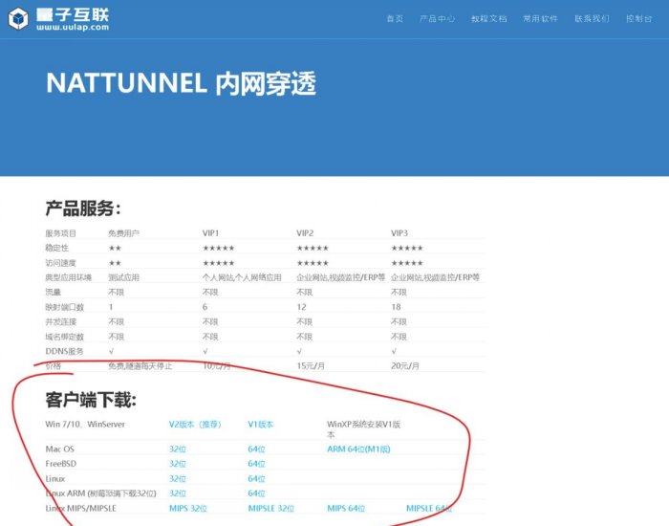This screenshot has width=669, height=526.
Task: Click the 15元/月 price cell
Action: pos(311,366)
